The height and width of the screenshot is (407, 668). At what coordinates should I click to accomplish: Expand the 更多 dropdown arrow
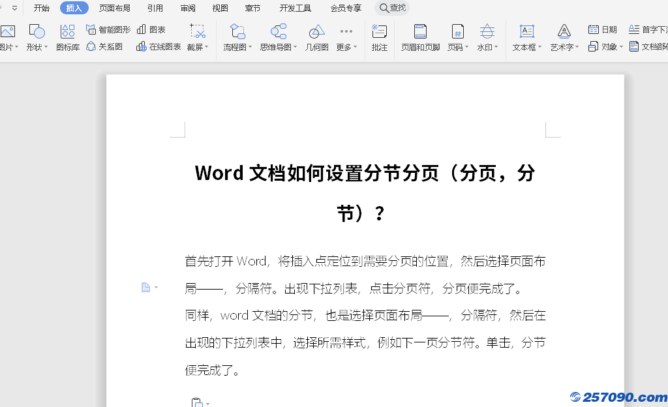point(356,47)
